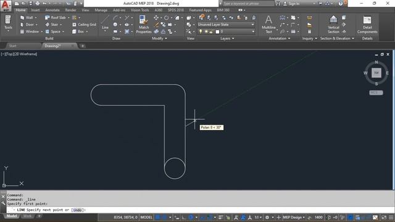Toggle Polar tracking in status bar

[x=191, y=218]
